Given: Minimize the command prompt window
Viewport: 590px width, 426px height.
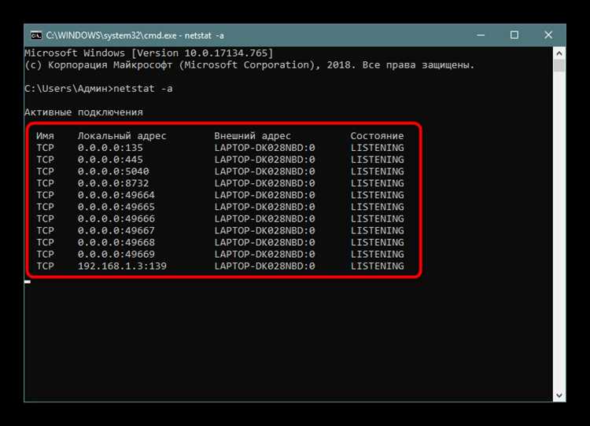Looking at the screenshot, I should point(481,35).
